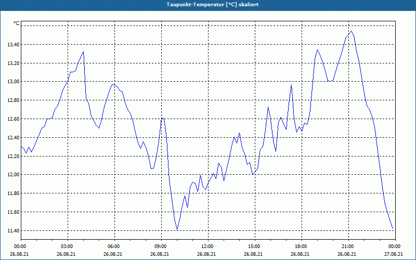Click the 09:00 time axis label
Screen dimensions: 416x260
click(x=161, y=246)
